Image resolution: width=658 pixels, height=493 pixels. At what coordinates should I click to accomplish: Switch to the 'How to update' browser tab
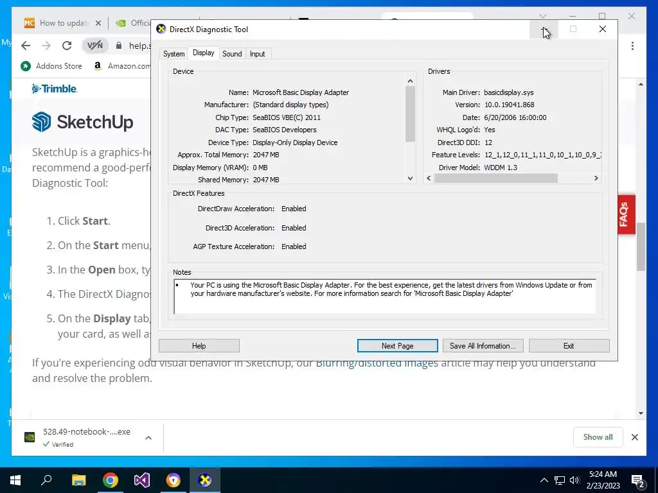[x=63, y=23]
